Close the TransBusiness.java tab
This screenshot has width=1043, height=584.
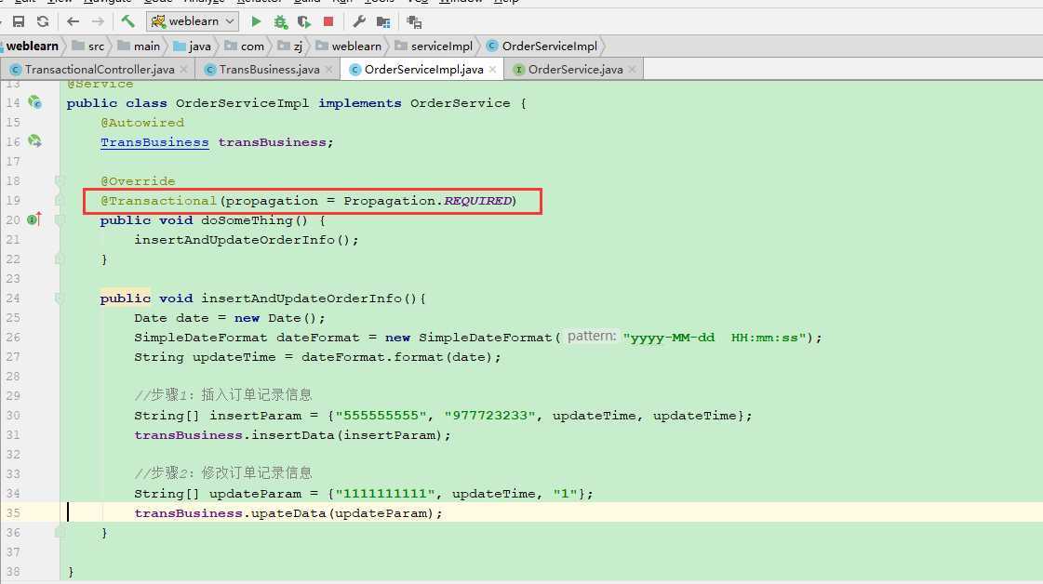point(328,69)
